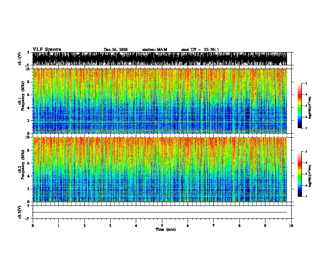Click time axis tick label "4"

point(136,225)
